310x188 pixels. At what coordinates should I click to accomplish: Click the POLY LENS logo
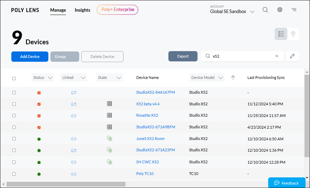(x=25, y=10)
